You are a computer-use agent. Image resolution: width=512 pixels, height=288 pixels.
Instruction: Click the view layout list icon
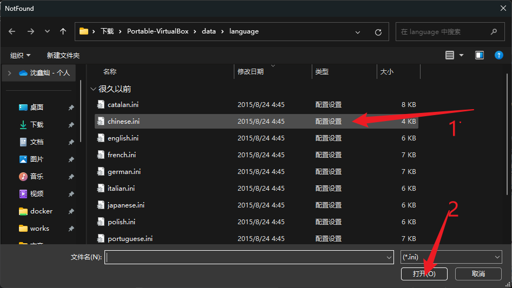click(449, 55)
